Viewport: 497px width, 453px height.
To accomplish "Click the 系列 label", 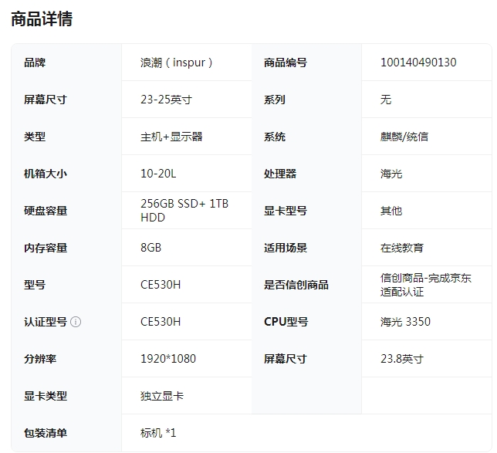I will click(275, 100).
